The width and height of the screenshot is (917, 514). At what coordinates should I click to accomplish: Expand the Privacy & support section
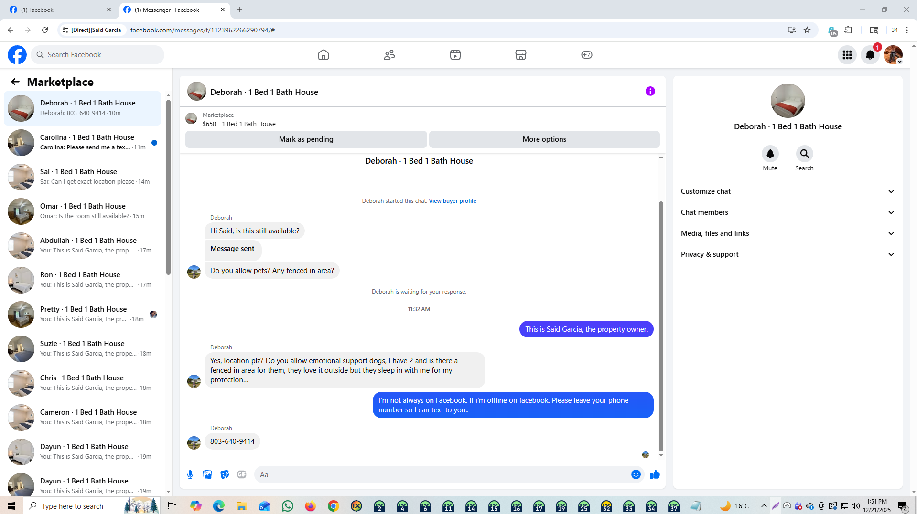pyautogui.click(x=788, y=254)
